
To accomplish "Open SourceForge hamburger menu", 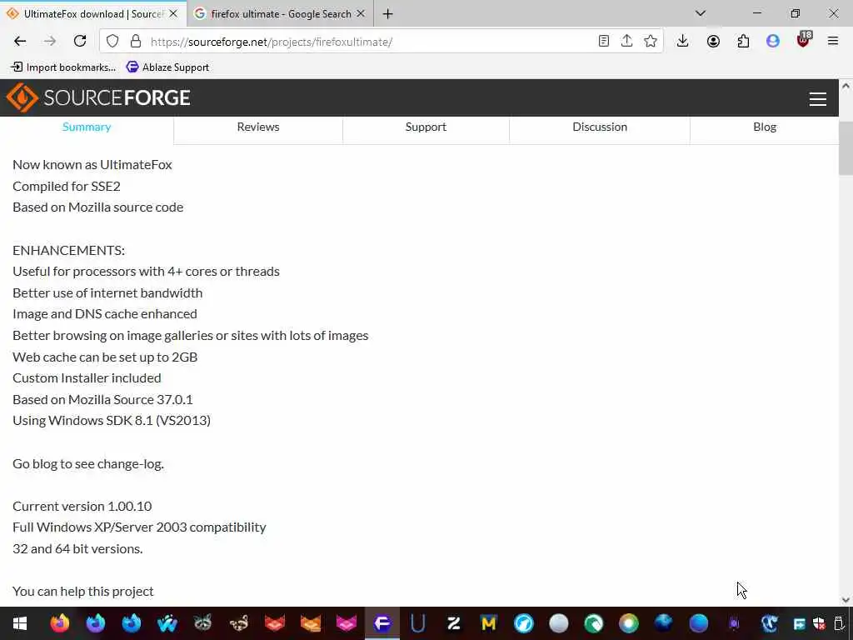I will (818, 99).
